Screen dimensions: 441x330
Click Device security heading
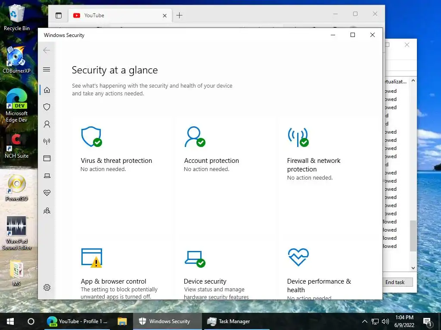[x=205, y=281]
